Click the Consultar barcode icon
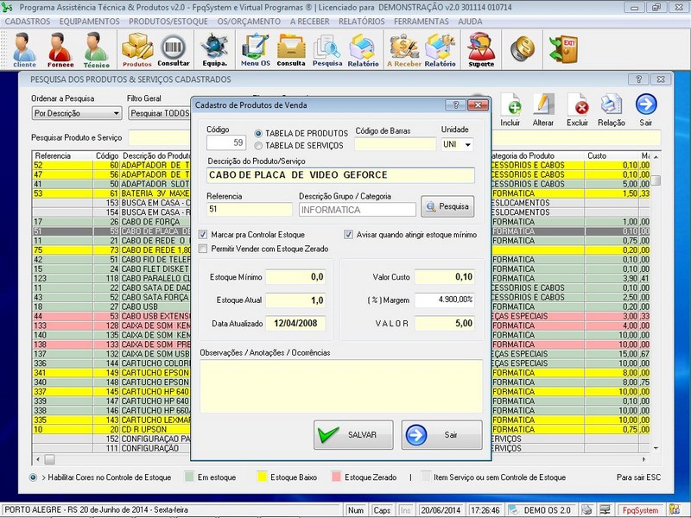Viewport: 691px width, 518px height. (174, 50)
